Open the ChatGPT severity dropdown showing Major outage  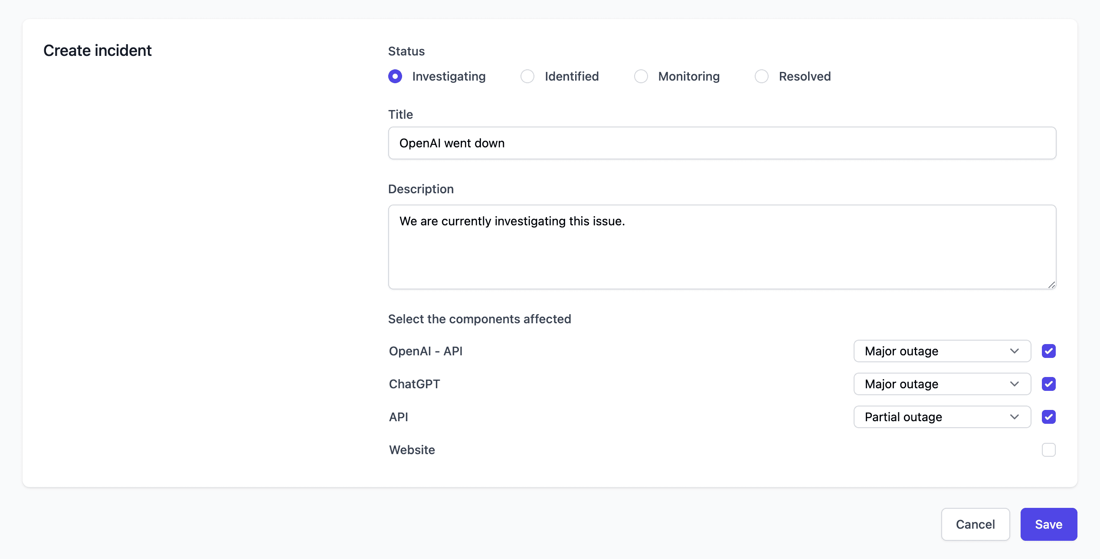pos(942,384)
